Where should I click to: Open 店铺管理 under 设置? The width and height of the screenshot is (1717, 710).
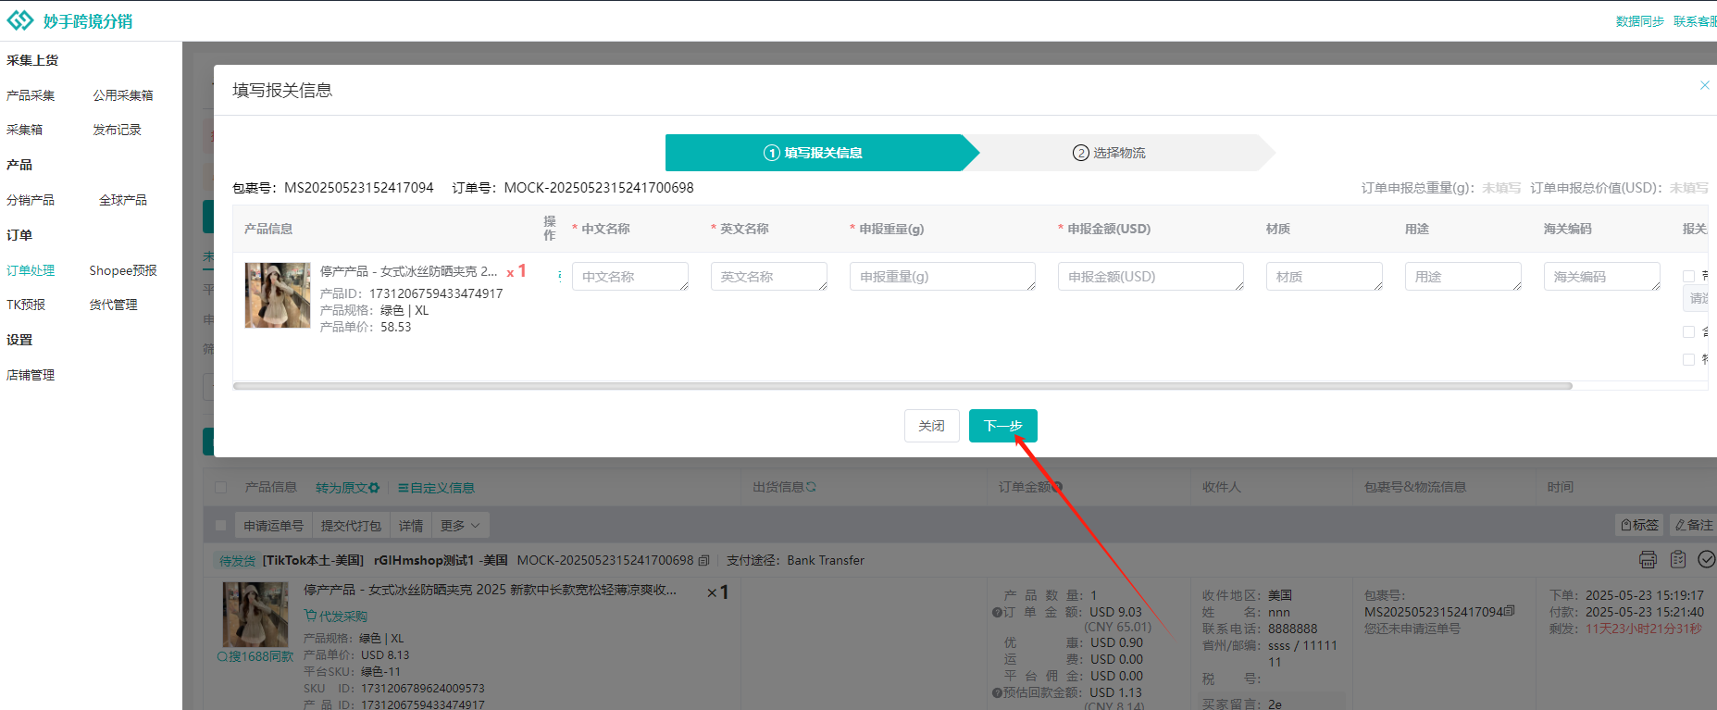click(31, 375)
